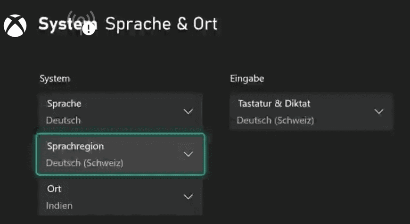Click Deutsch (Schweiz) under Tastatur & Diktat
The height and width of the screenshot is (224, 410).
point(275,120)
